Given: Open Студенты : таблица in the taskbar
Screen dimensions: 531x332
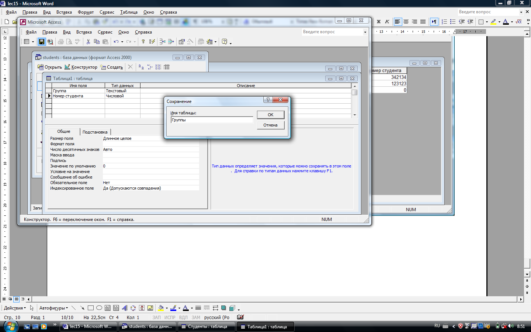Looking at the screenshot, I should tap(206, 326).
